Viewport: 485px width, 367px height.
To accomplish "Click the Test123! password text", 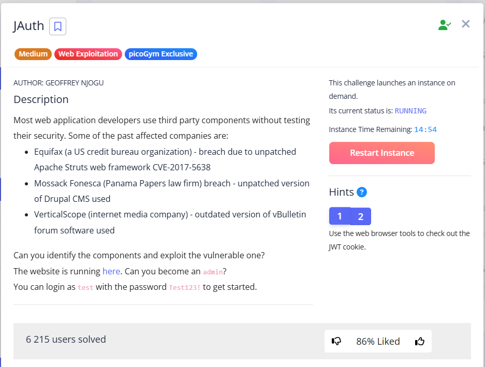I will 185,287.
